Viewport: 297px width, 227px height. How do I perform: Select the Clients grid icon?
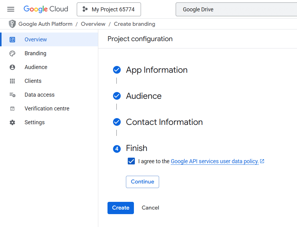[12, 81]
